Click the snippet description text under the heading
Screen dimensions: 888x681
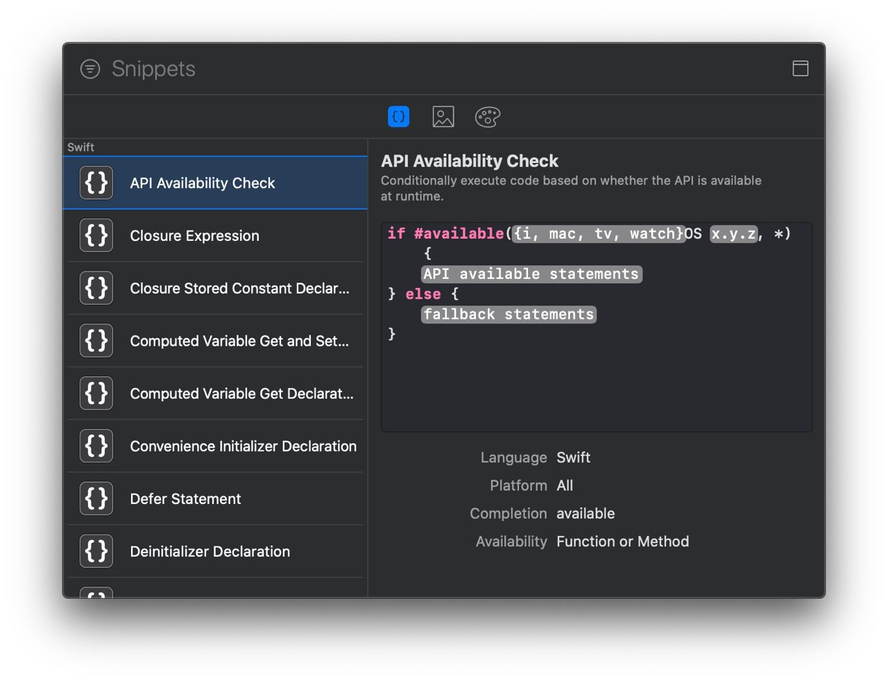coord(571,188)
